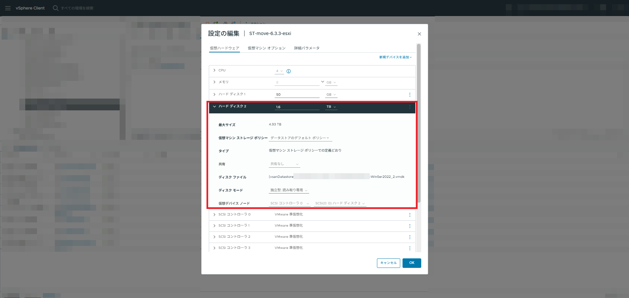Screen dimensions: 629x298
Task: Click the global search field in header
Action: 77,8
